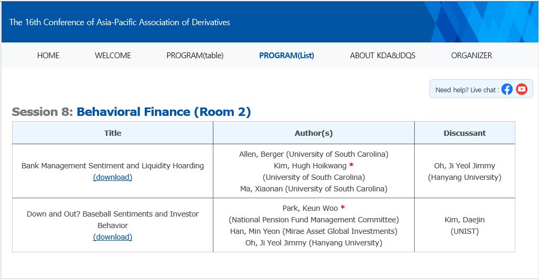Click the Discussant column header
This screenshot has width=539, height=280.
(465, 133)
